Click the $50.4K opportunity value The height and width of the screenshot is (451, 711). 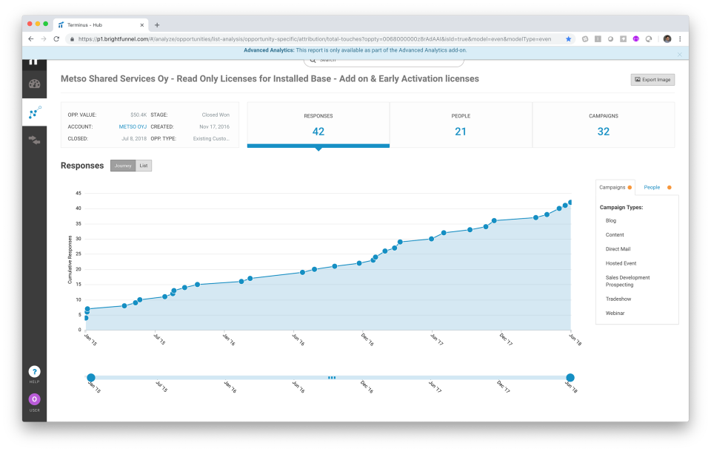click(138, 115)
